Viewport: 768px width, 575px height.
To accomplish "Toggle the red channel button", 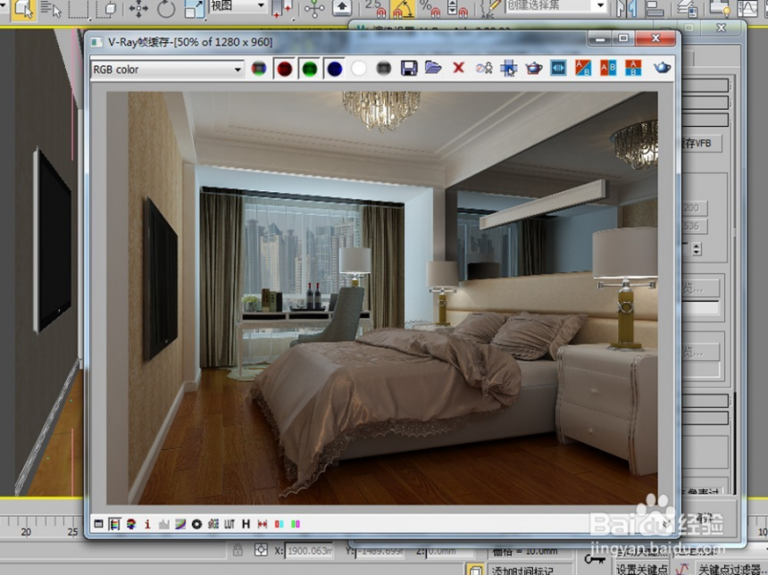I will pos(284,69).
